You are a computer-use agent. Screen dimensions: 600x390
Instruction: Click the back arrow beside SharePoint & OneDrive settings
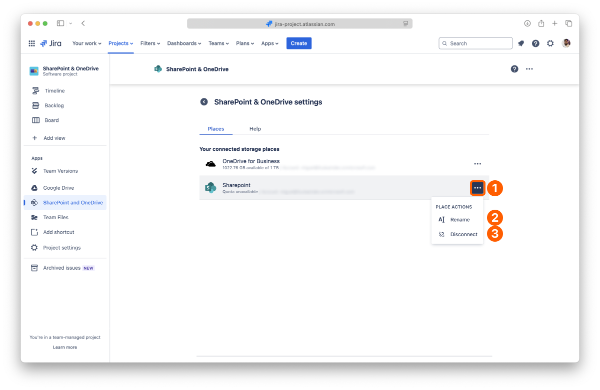pyautogui.click(x=204, y=102)
